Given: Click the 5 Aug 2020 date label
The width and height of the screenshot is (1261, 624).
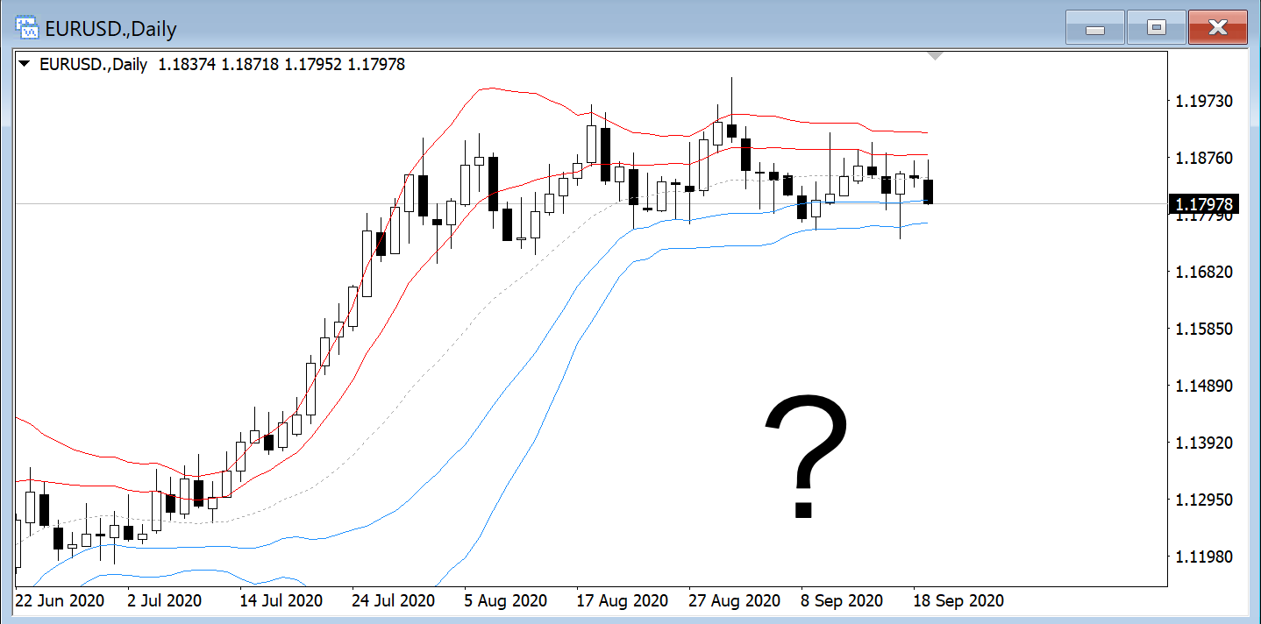Looking at the screenshot, I should click(x=505, y=601).
